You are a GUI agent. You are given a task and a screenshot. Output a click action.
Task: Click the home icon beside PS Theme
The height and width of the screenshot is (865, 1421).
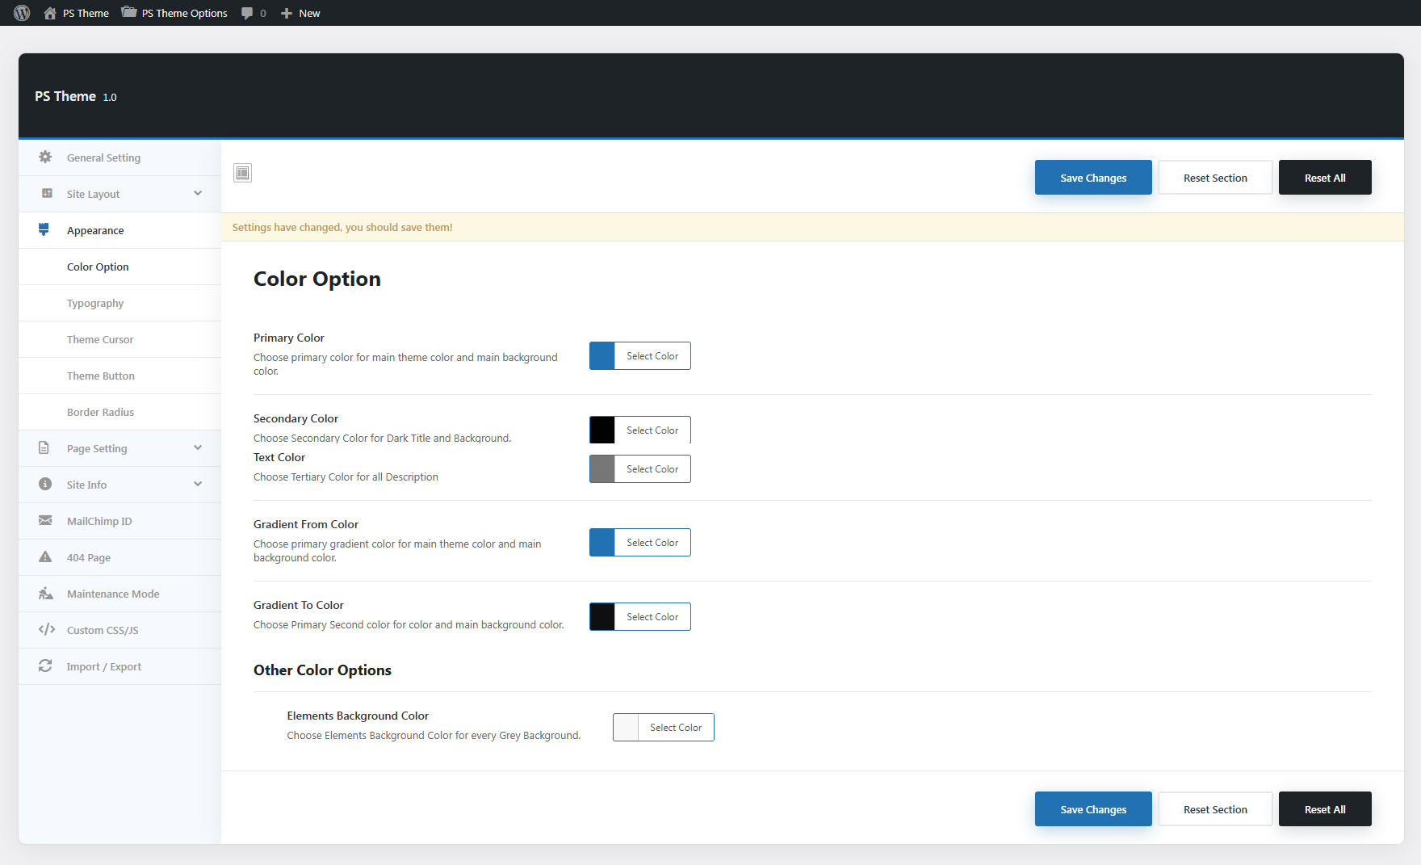pyautogui.click(x=50, y=13)
